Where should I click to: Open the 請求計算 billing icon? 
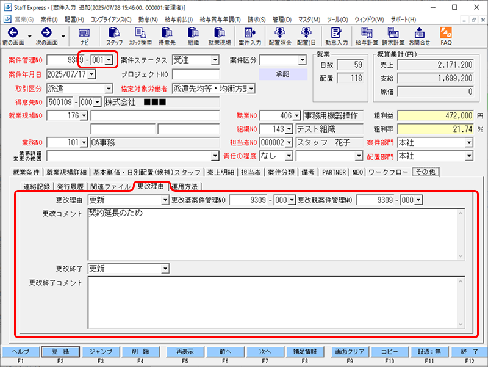click(393, 37)
